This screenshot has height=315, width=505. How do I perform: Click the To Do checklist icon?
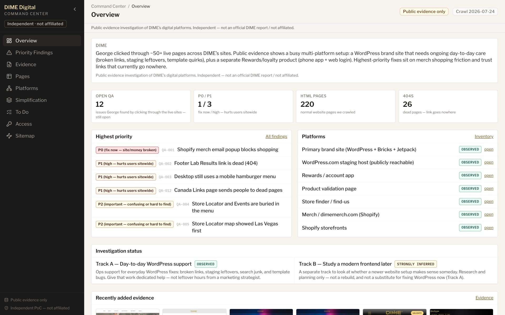coord(9,112)
